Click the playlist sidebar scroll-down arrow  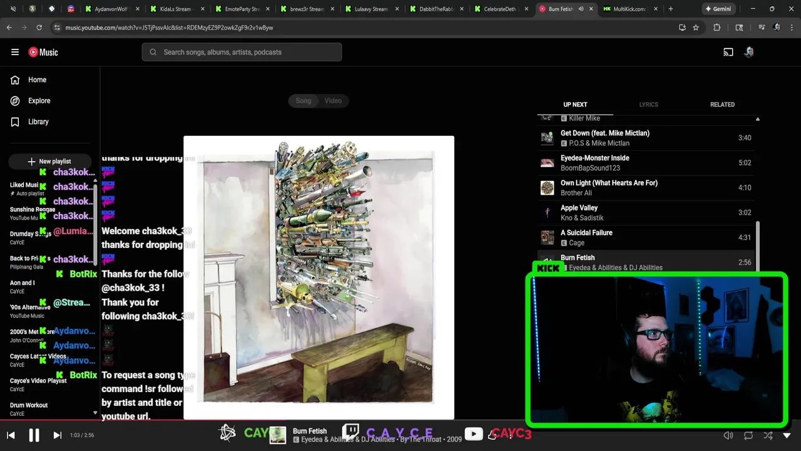coord(95,413)
